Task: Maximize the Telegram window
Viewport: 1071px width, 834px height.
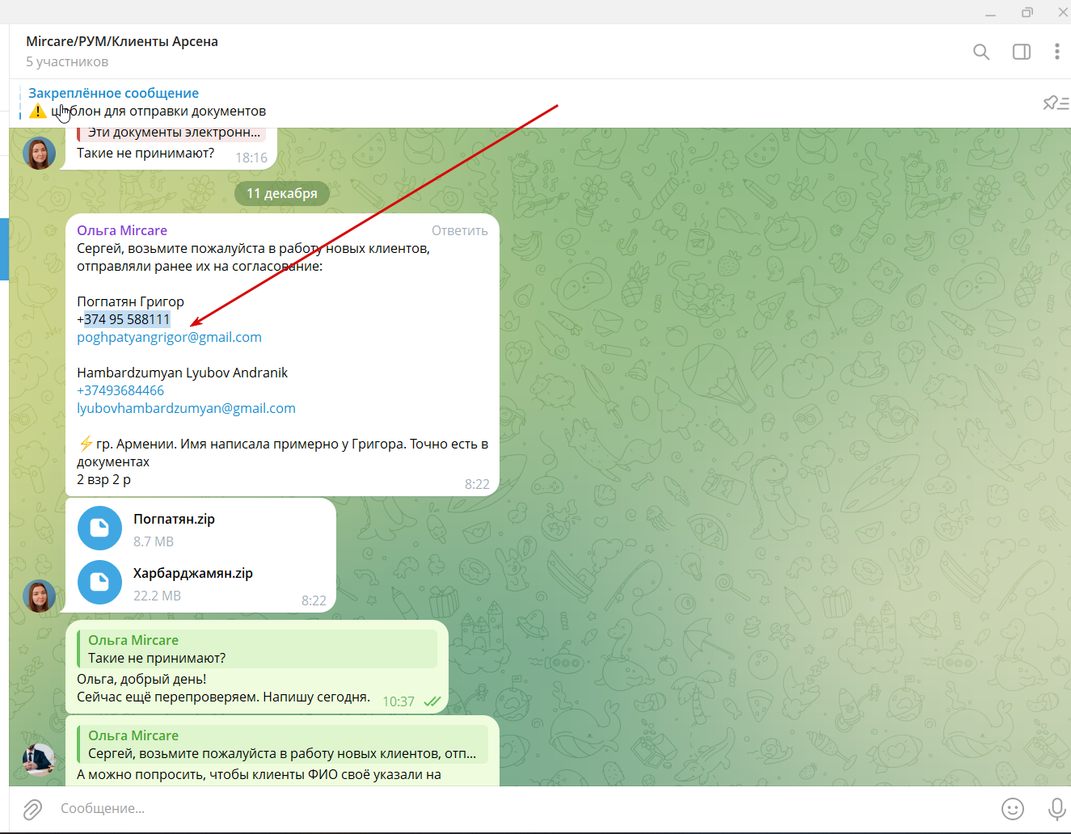Action: pos(1027,12)
